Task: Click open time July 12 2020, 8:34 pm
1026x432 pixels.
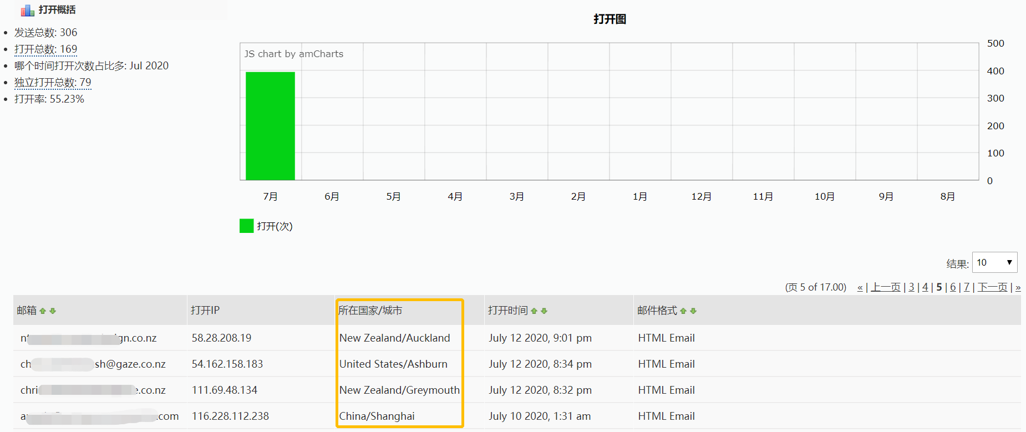Action: (540, 364)
